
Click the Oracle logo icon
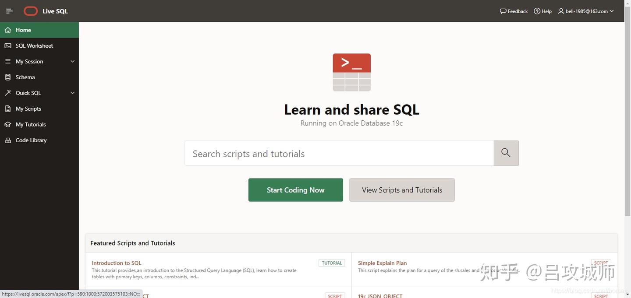(x=31, y=11)
